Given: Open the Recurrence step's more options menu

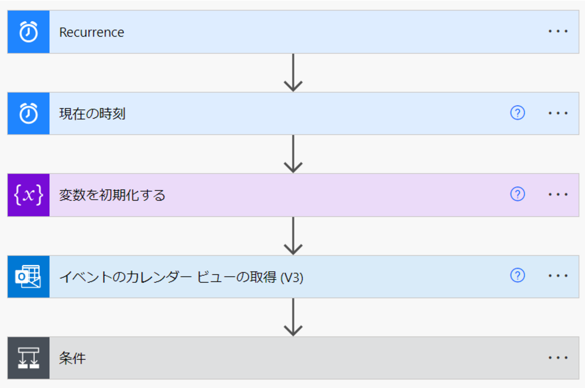Looking at the screenshot, I should point(558,31).
